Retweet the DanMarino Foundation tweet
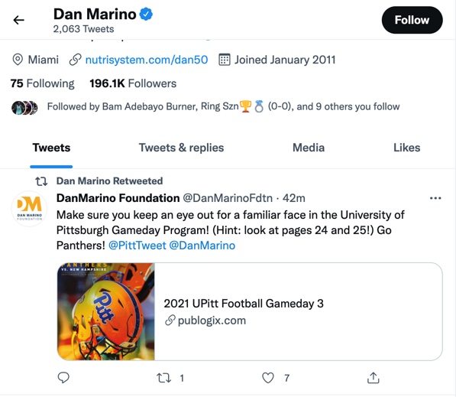This screenshot has width=456, height=397. [x=163, y=378]
